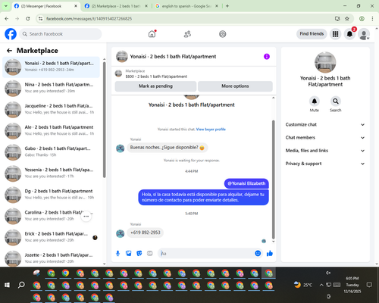Choose a sticker icon
Screen dimensions: 379x303
[139, 253]
